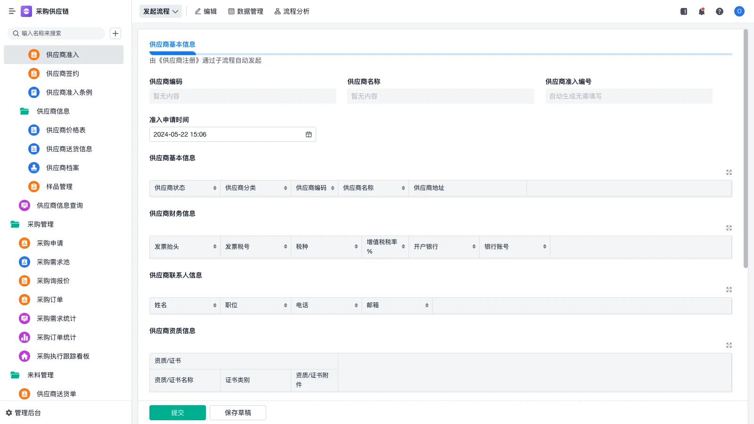Screen dimensions: 754x424
Task: Open the 发起流程 dropdown
Action: 161,11
